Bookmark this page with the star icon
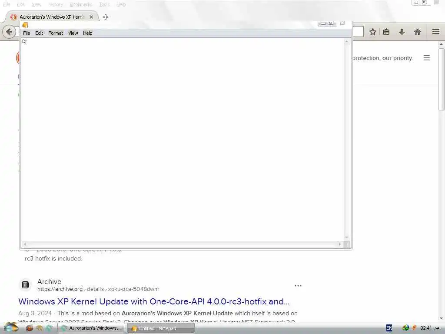Screen dimensions: 445x334 pyautogui.click(x=372, y=32)
